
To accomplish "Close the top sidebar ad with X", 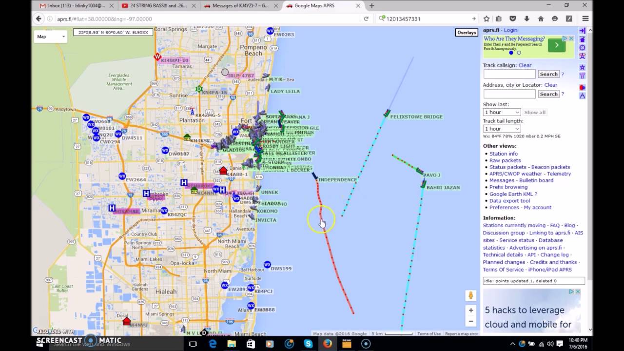I will pos(571,39).
